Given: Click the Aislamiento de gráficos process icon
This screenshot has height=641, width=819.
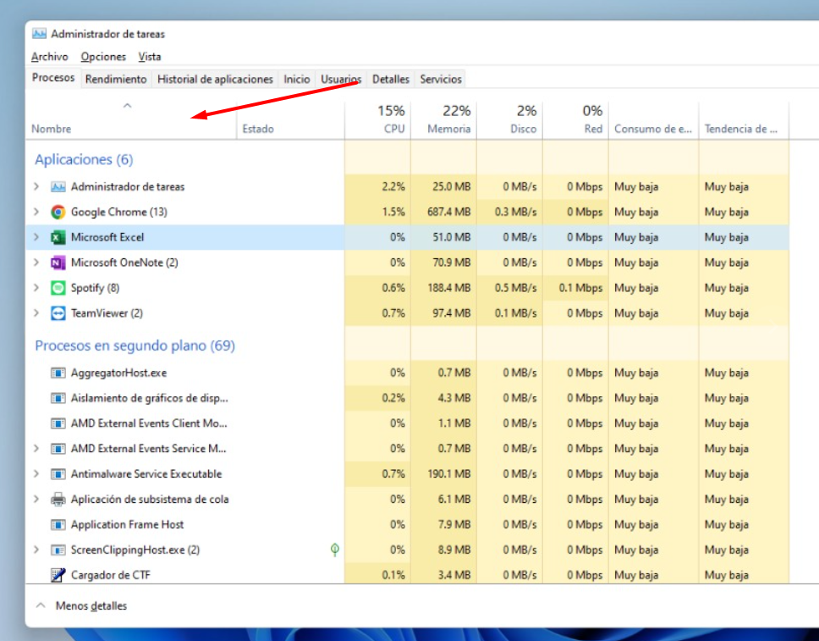Looking at the screenshot, I should coord(58,398).
